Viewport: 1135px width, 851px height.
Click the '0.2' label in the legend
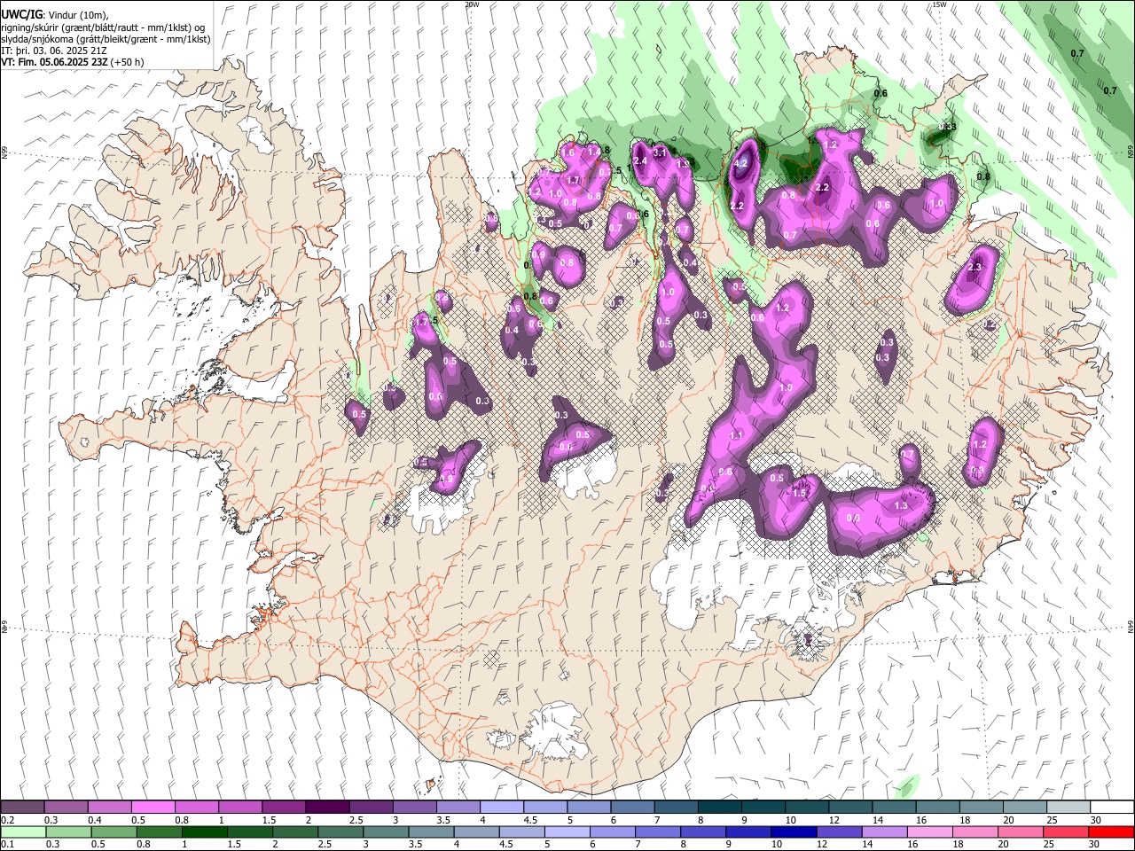point(6,820)
